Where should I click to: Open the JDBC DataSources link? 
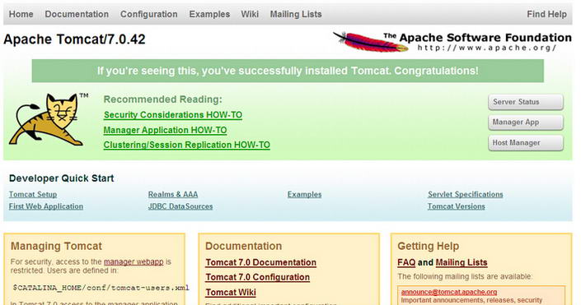click(x=180, y=206)
